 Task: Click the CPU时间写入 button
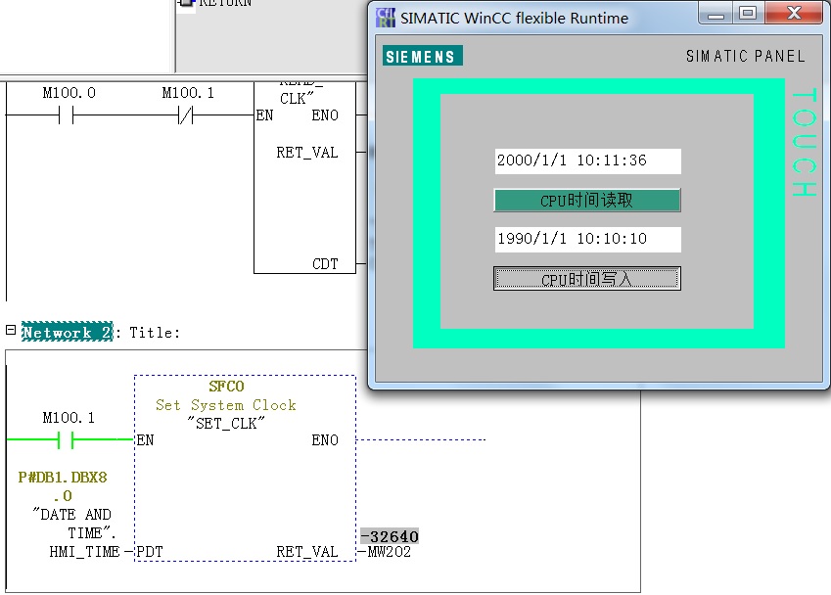click(586, 279)
